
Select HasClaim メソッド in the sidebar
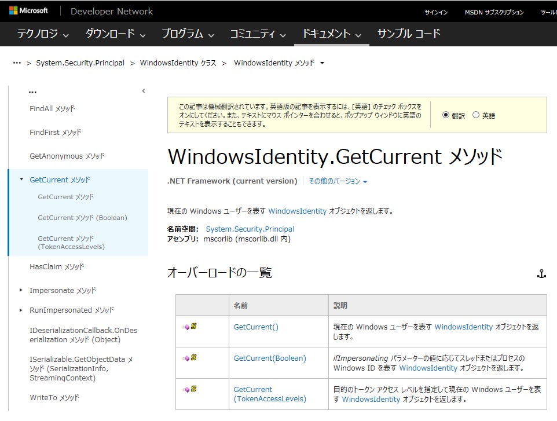[57, 267]
